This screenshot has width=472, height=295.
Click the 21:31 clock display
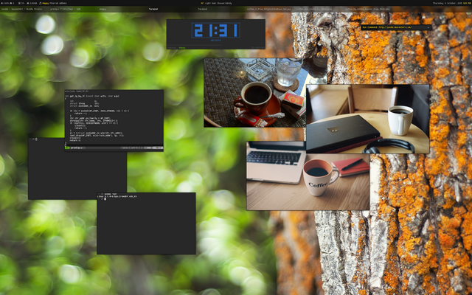216,30
